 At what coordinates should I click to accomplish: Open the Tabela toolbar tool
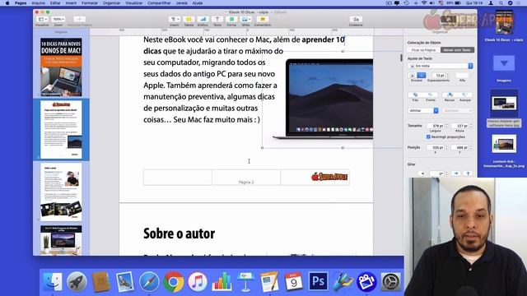click(x=189, y=21)
